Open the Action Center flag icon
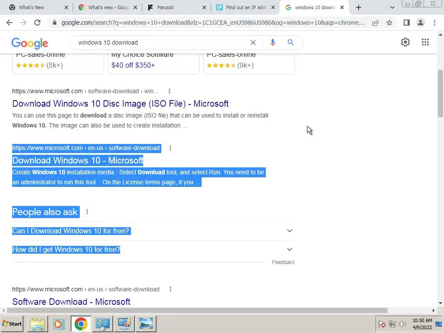 point(382,323)
